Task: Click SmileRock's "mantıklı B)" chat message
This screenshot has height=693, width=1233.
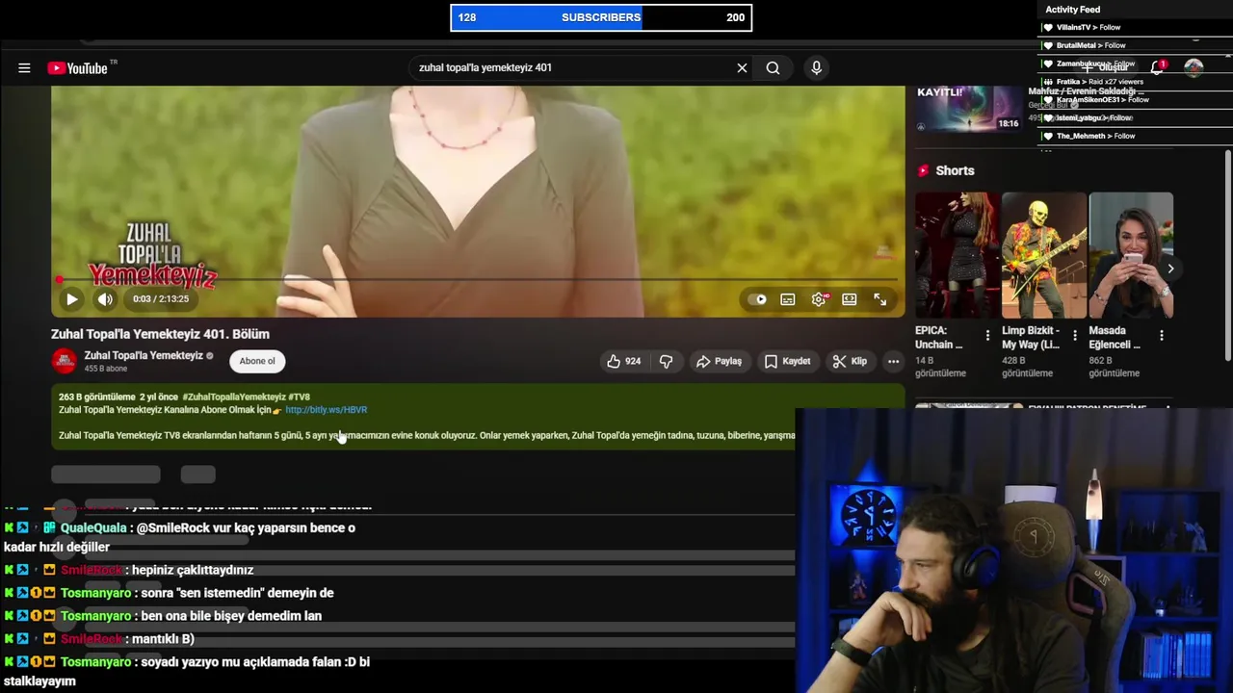Action: pyautogui.click(x=163, y=639)
